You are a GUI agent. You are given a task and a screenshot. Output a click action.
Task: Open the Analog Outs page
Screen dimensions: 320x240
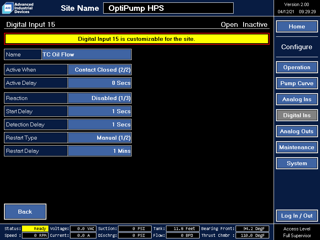tap(297, 131)
